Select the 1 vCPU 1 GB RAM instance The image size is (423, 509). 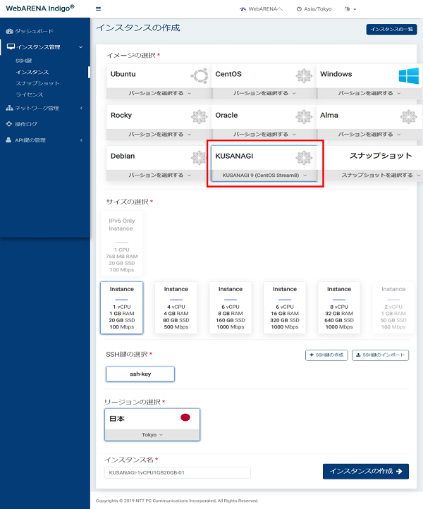click(x=122, y=307)
